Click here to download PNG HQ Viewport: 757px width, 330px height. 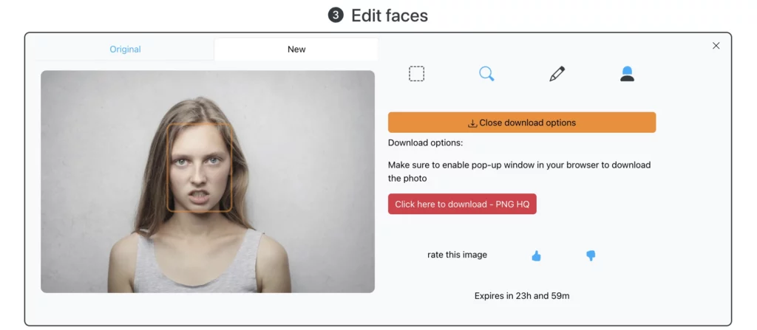[x=462, y=204]
